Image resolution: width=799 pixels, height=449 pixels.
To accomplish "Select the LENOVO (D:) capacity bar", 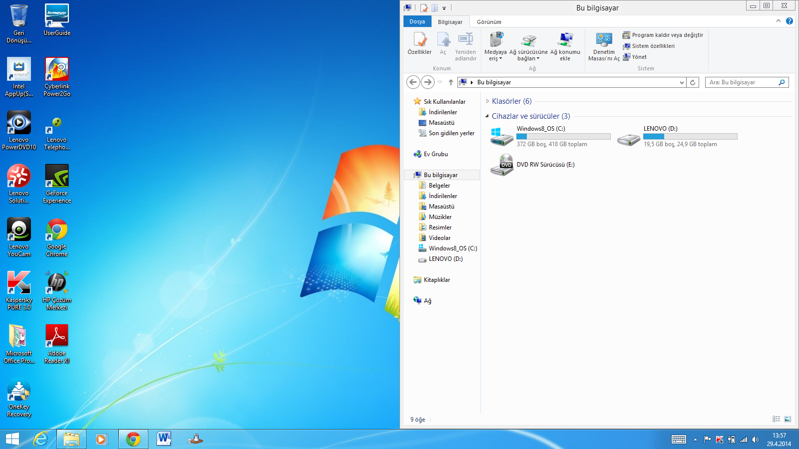I will point(690,136).
